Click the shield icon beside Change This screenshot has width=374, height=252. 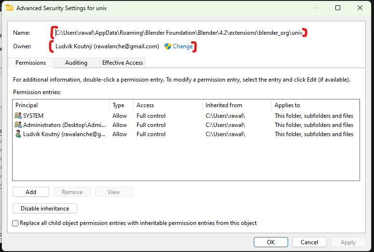pos(168,46)
